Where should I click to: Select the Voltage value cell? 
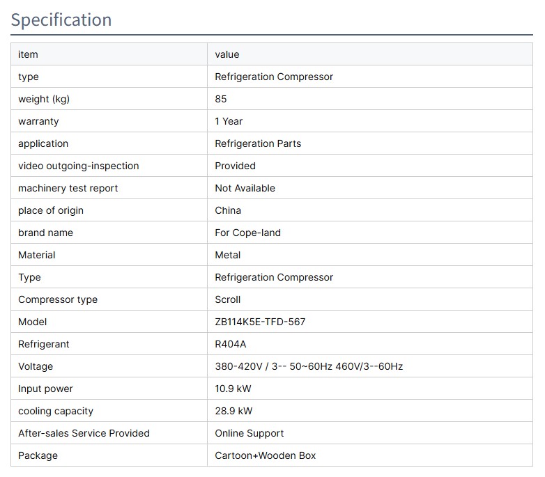(309, 366)
